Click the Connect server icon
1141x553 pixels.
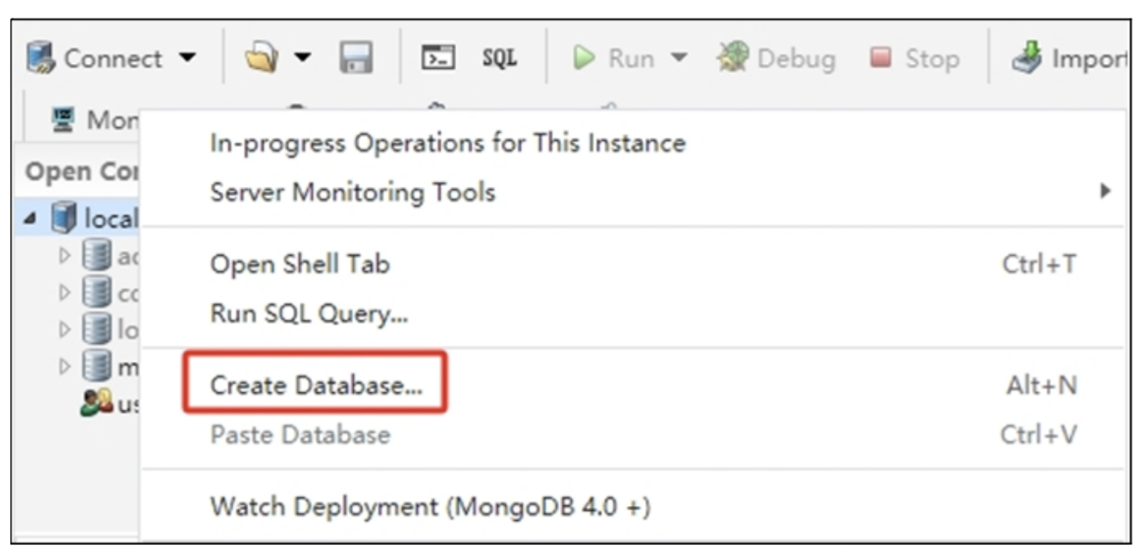pyautogui.click(x=40, y=58)
